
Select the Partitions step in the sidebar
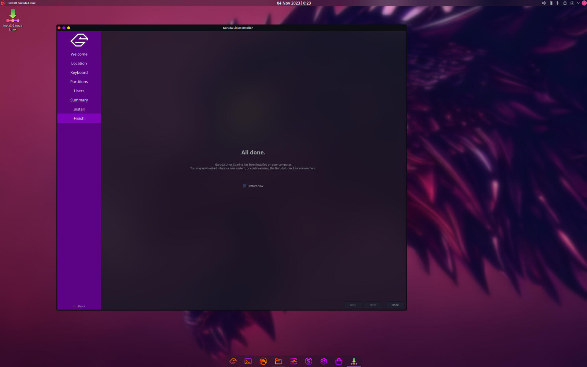(79, 82)
